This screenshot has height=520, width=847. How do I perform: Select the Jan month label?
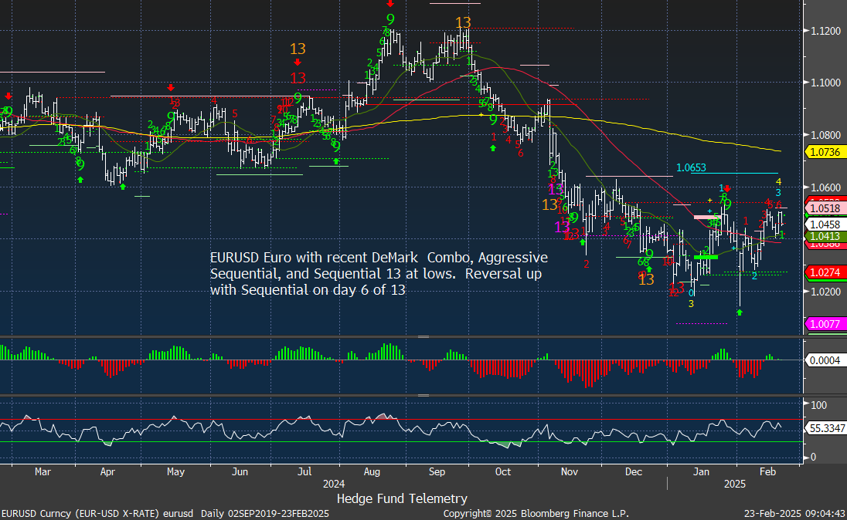point(701,471)
